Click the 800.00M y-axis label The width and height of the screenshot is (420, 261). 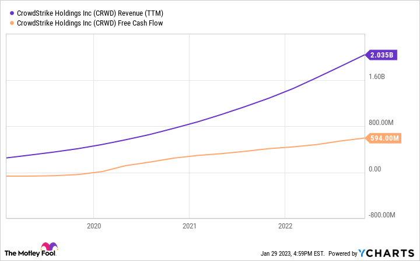pos(382,123)
